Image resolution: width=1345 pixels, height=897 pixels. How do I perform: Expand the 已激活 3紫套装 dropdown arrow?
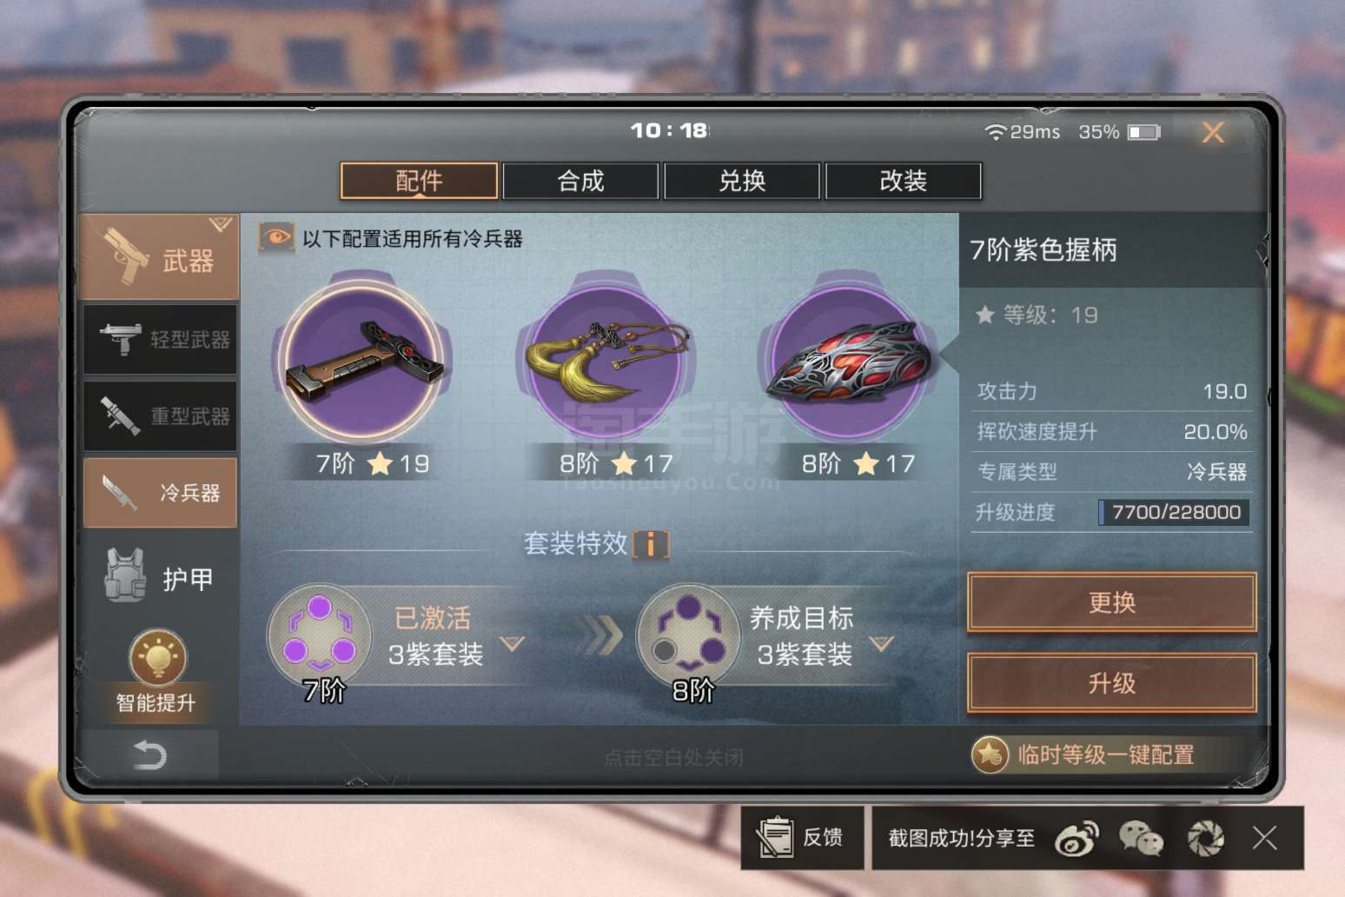(x=513, y=644)
